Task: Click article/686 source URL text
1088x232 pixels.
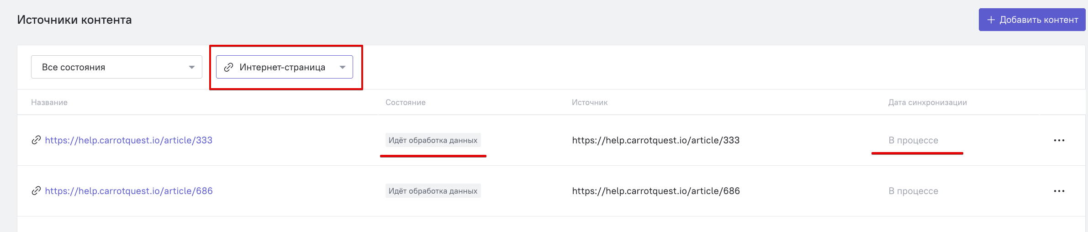Action: pos(656,191)
